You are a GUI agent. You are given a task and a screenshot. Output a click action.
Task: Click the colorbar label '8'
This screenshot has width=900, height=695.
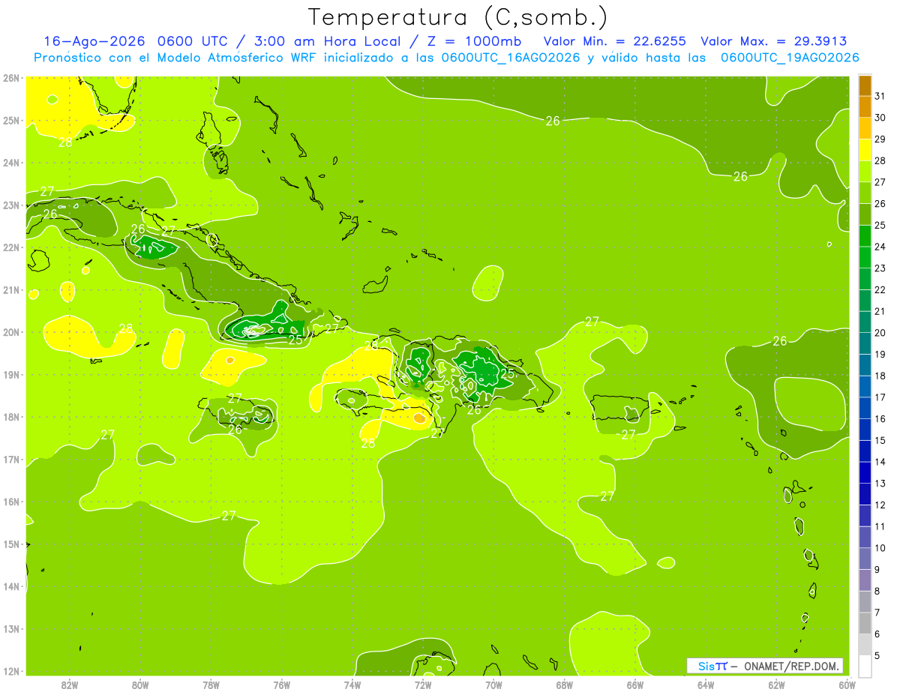[877, 591]
